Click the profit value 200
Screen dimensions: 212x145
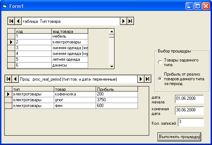point(117,94)
